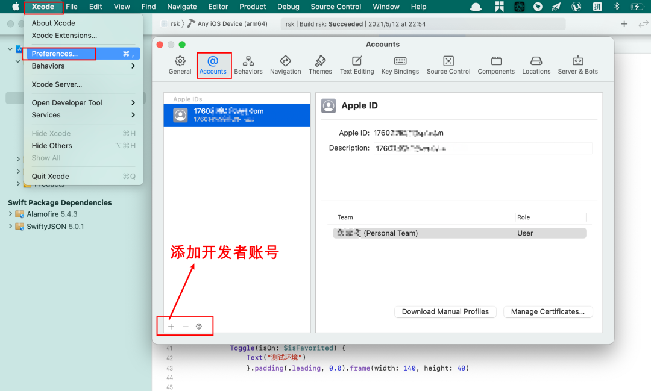Open the Xcode menu bar item

[x=43, y=7]
